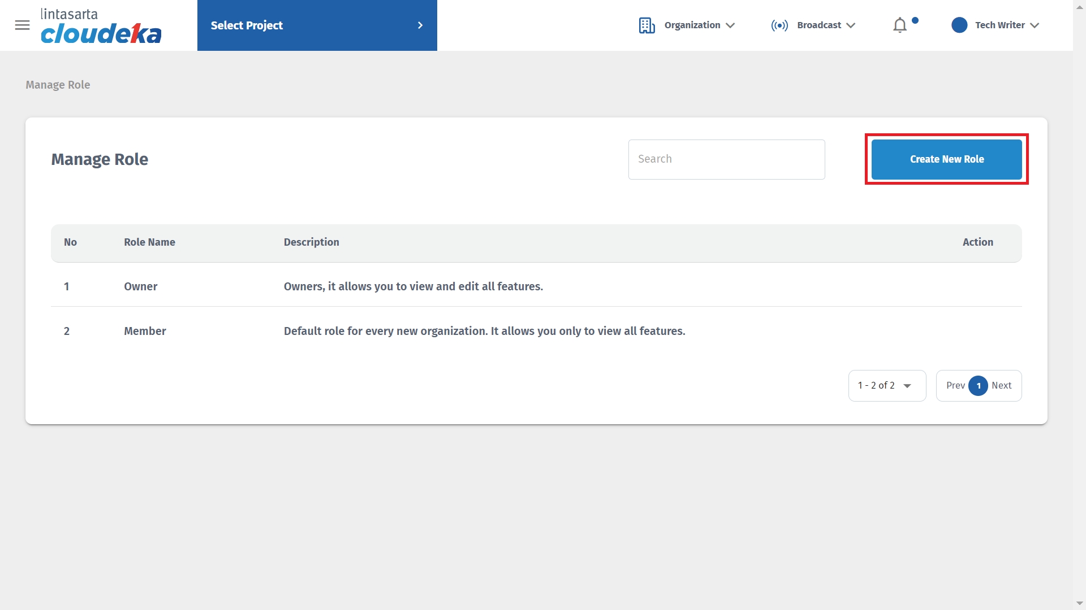Click the scrollbar down arrow

coord(1079,603)
